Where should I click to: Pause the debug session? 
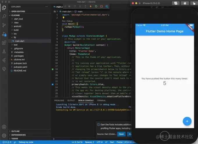pyautogui.click(x=69, y=6)
